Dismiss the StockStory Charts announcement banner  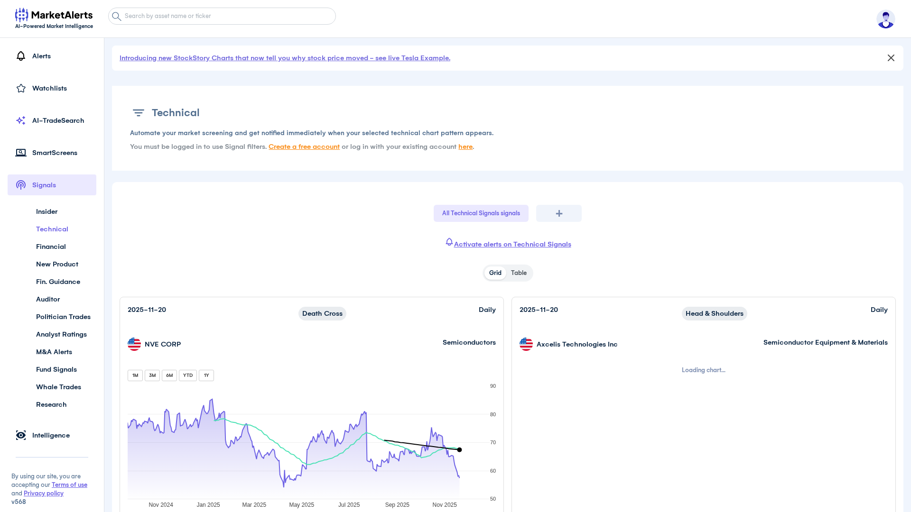pos(891,58)
